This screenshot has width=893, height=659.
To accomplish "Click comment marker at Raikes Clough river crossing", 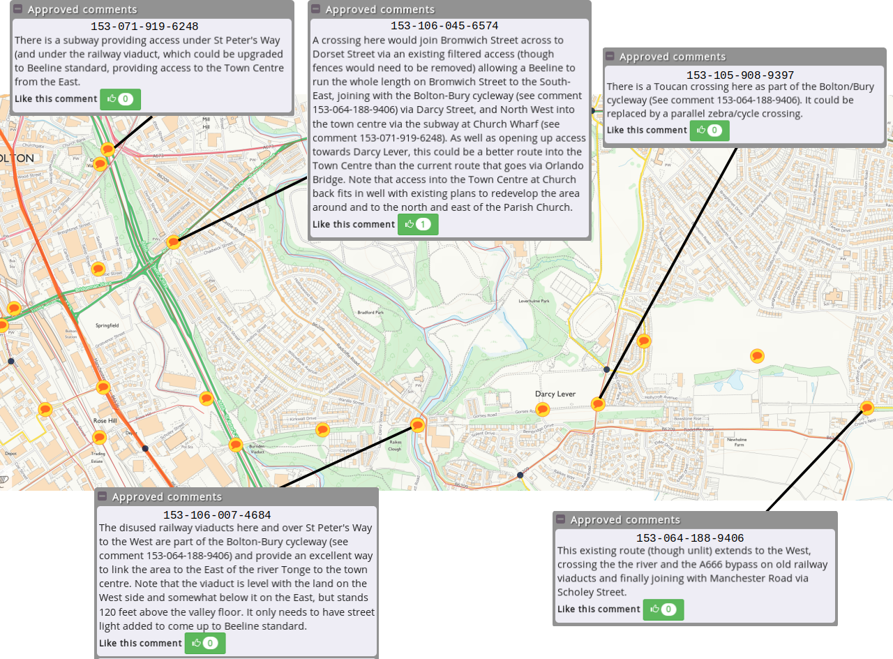I will coord(417,424).
